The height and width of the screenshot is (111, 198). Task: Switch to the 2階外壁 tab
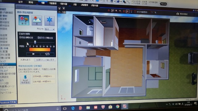click(95, 6)
